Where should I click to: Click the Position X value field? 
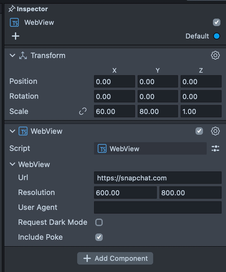click(x=114, y=82)
